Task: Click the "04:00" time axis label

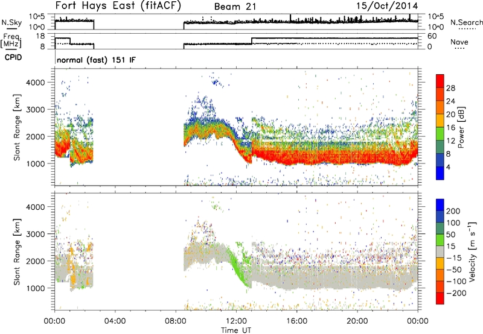Action: coord(115,321)
